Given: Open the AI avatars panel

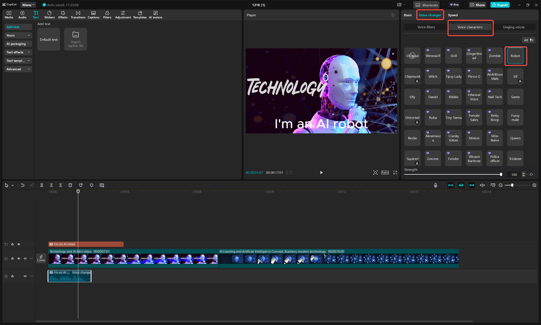Looking at the screenshot, I should 156,15.
